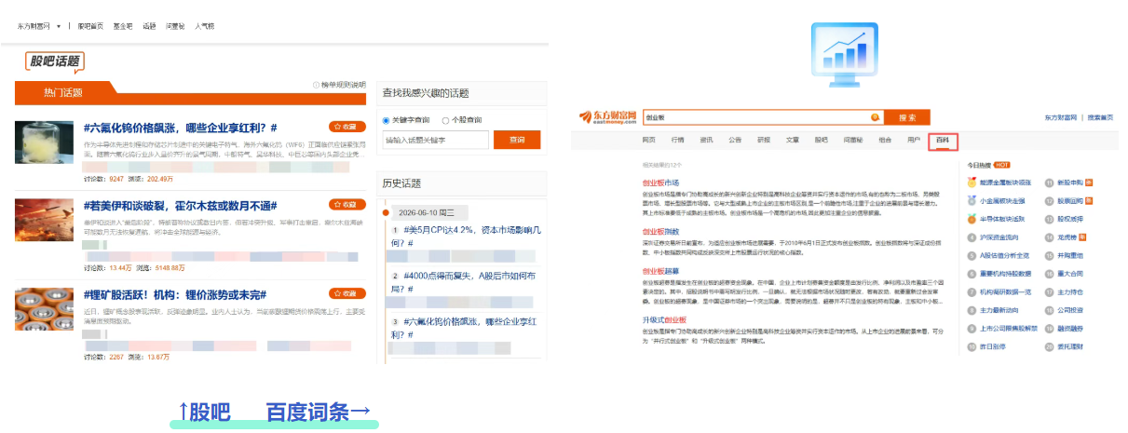The height and width of the screenshot is (433, 1128).
Task: Go to 股吧首页 in top navigation
Action: (90, 26)
